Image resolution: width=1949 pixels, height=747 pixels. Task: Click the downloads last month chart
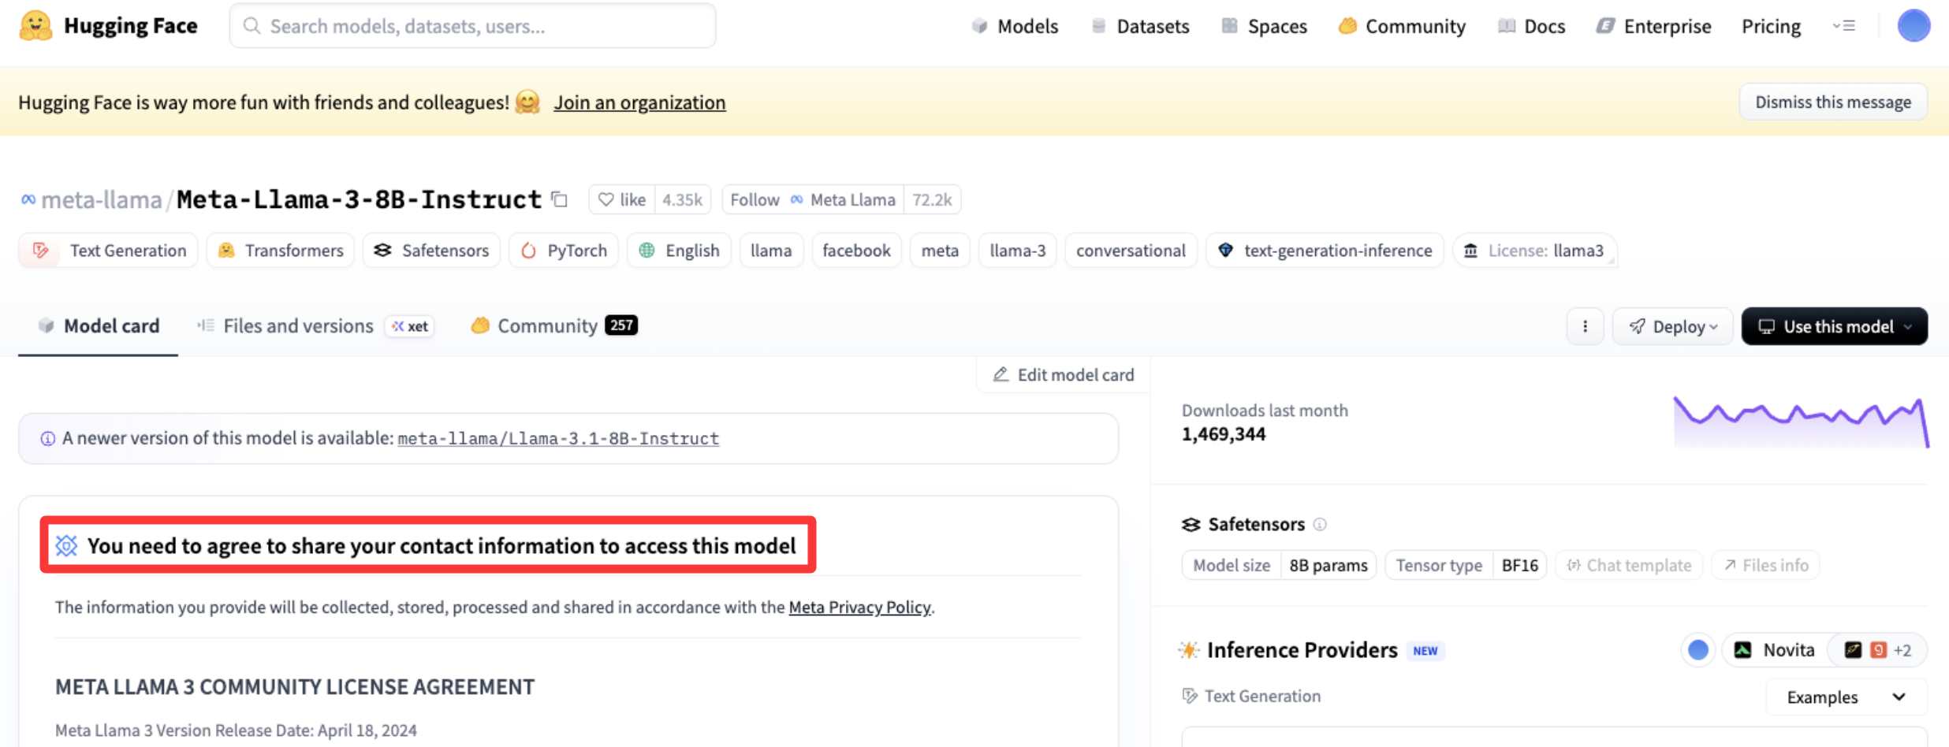coord(1801,422)
